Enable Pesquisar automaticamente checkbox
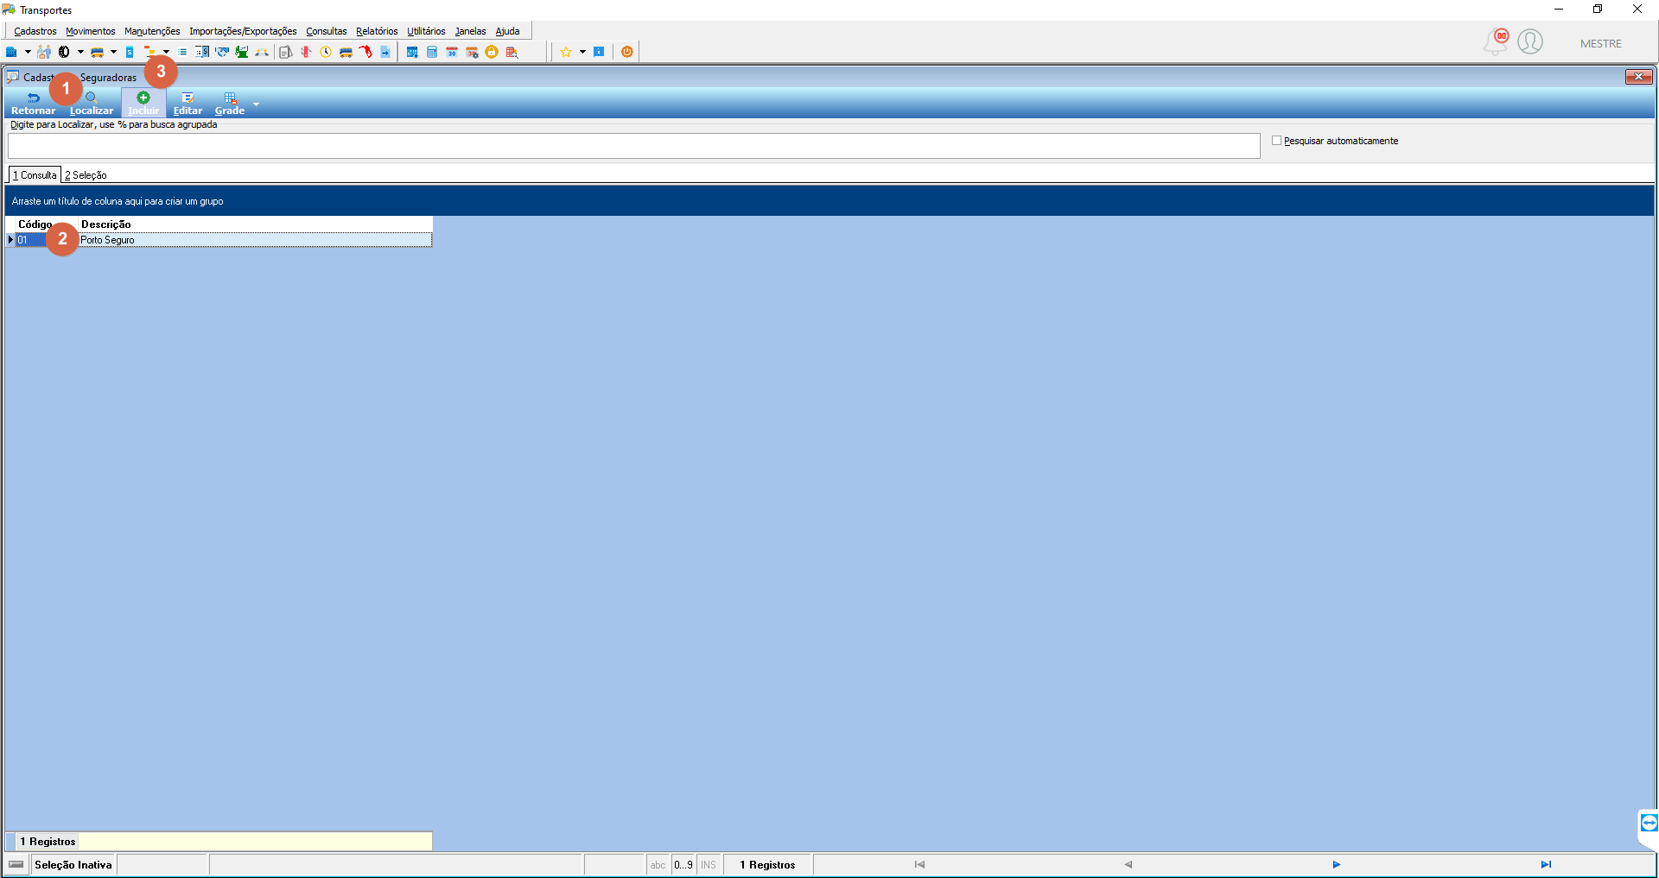This screenshot has height=878, width=1659. tap(1276, 141)
